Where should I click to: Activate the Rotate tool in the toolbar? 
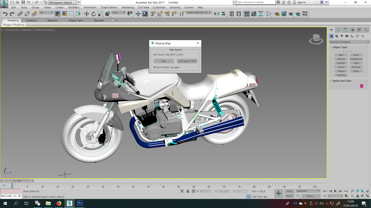coord(94,14)
